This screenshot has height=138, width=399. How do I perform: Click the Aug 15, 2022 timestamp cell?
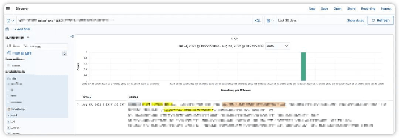pyautogui.click(x=103, y=104)
